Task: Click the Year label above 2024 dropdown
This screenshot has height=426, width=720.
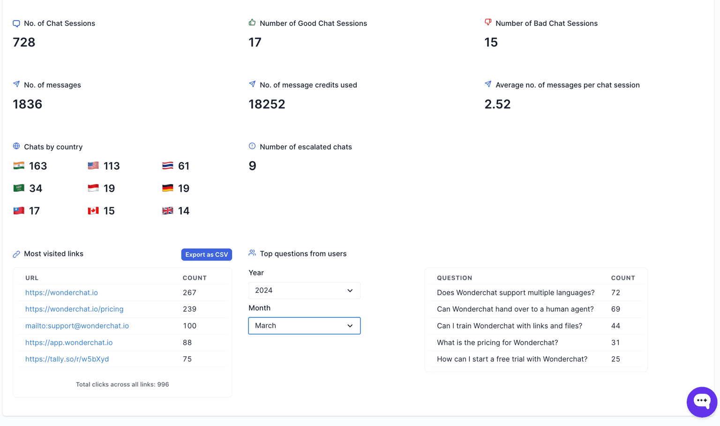Action: click(x=256, y=273)
